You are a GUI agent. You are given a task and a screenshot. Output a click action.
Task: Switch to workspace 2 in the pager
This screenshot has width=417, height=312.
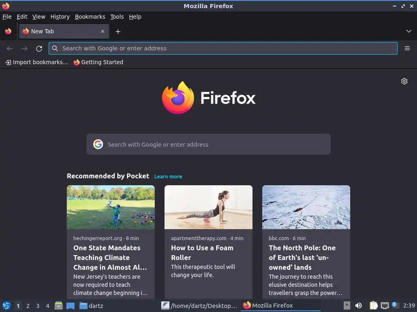coord(28,306)
